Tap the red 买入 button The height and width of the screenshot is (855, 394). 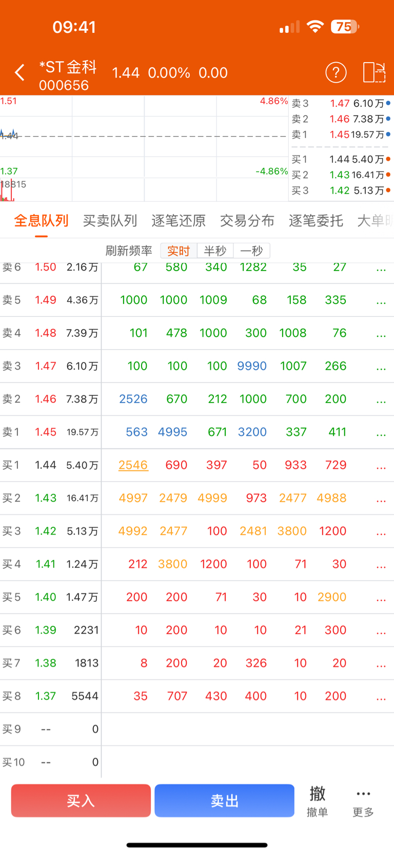point(81,801)
